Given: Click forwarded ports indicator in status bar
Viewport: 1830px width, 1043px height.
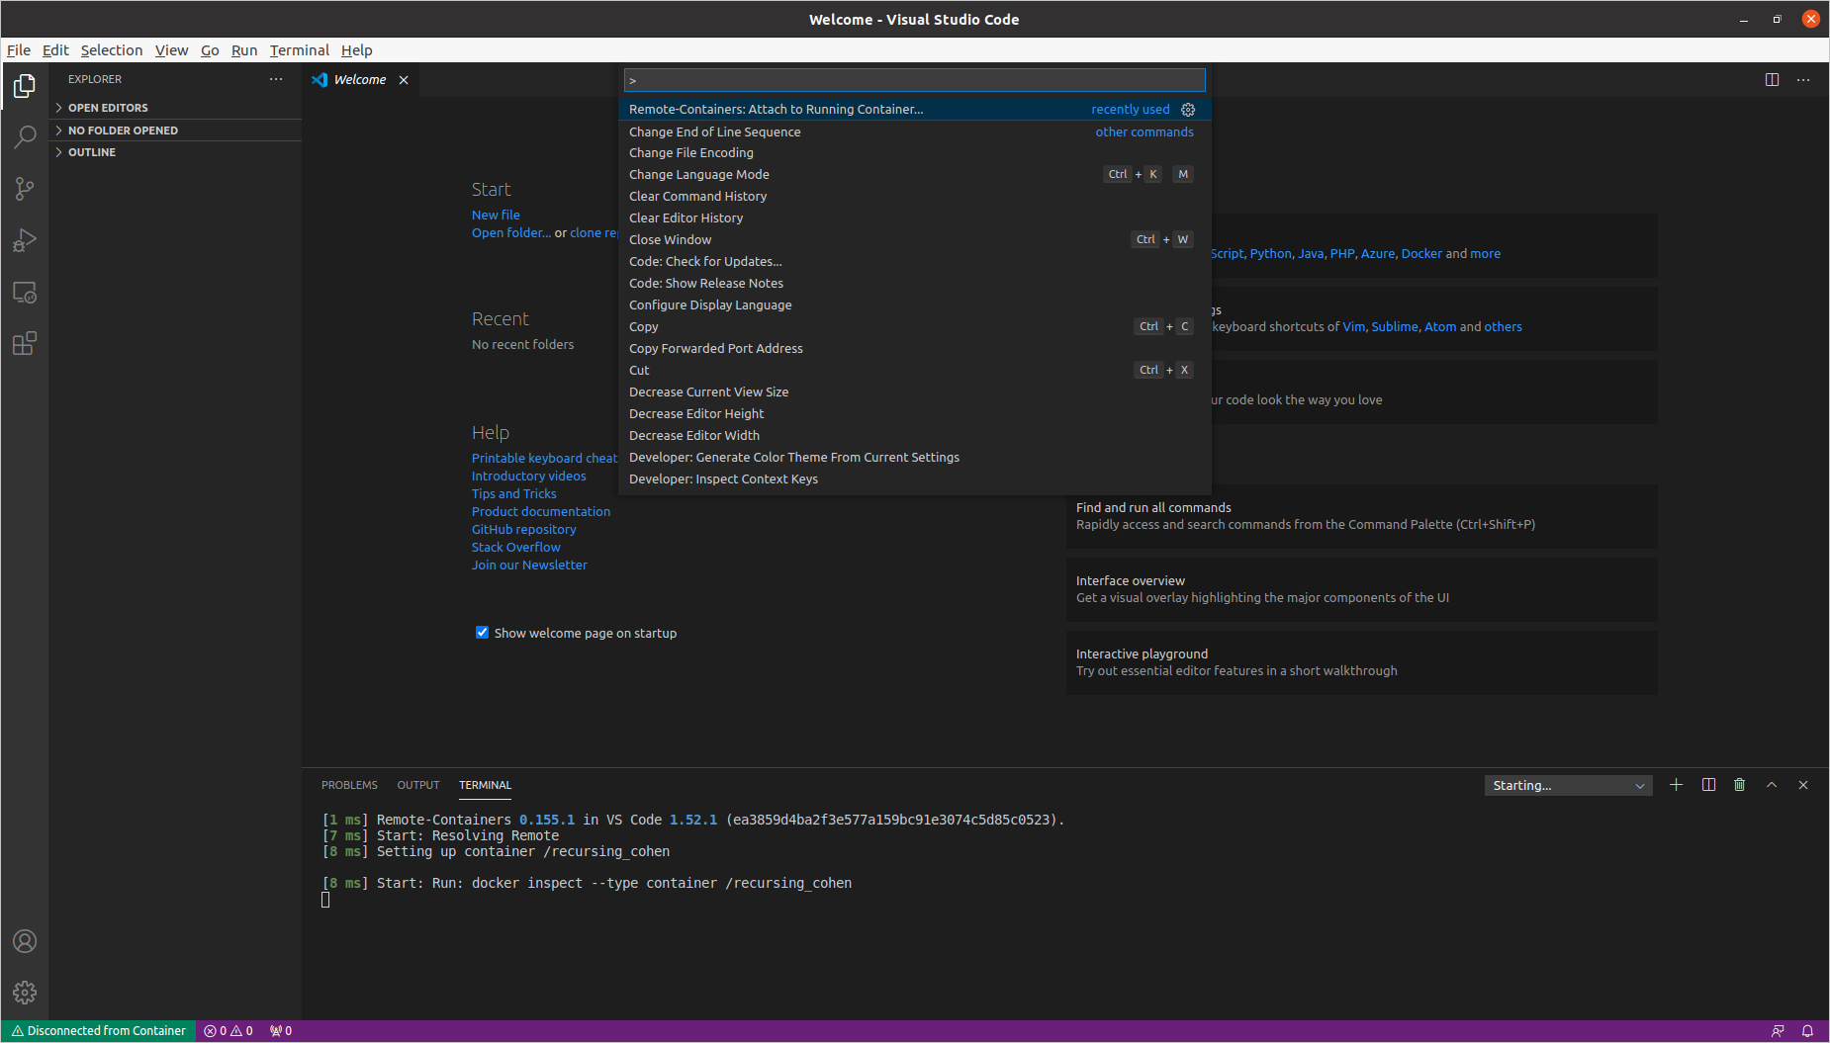Looking at the screenshot, I should point(281,1031).
